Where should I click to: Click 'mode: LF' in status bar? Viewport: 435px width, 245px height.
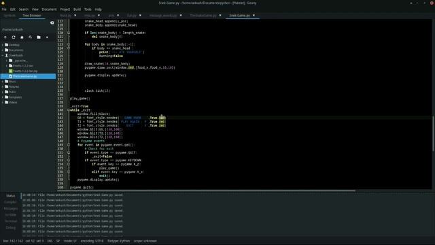click(x=70, y=241)
